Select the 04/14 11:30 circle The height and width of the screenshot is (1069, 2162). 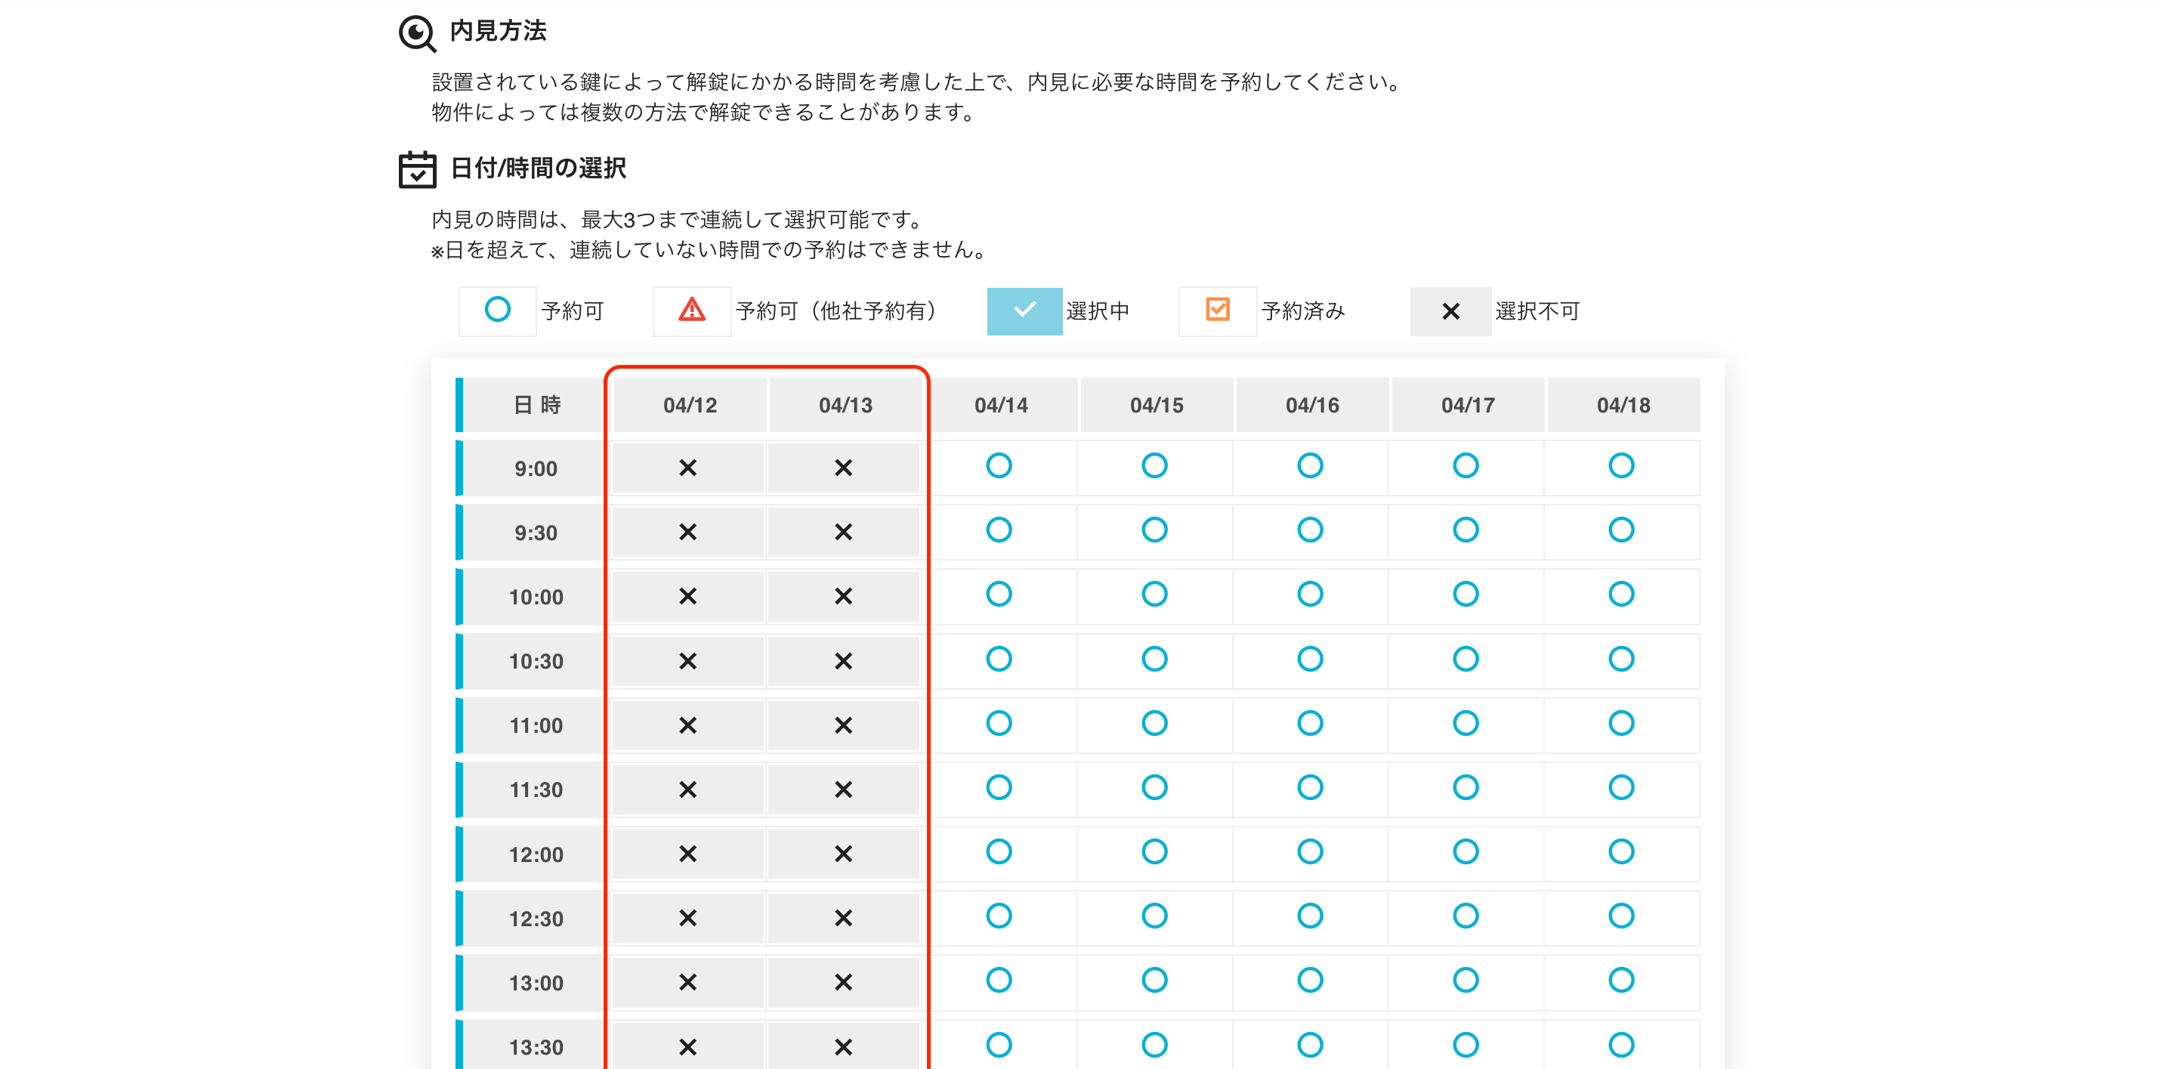(999, 788)
